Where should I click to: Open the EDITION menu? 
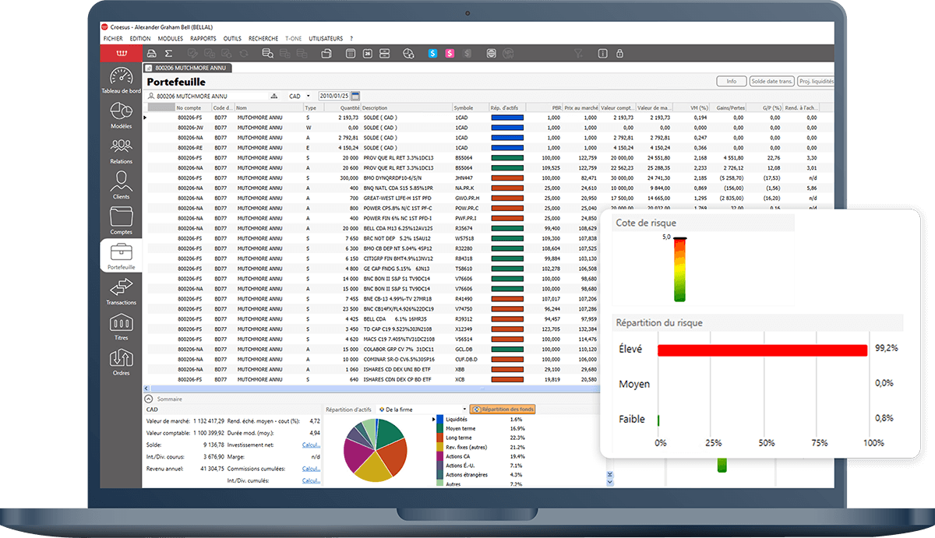(x=140, y=38)
